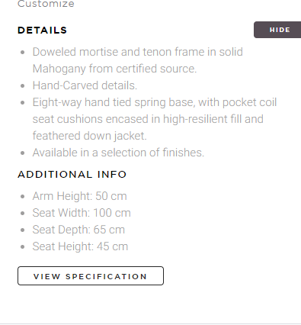Select 'Available in a selection of finishes'
Screen dimensions: 301x325
click(x=118, y=153)
